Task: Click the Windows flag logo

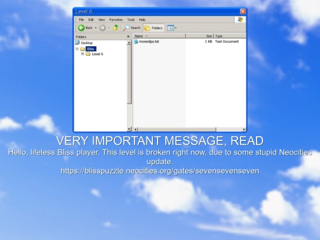Action: click(x=240, y=20)
